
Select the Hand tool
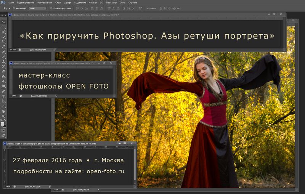point(3,111)
